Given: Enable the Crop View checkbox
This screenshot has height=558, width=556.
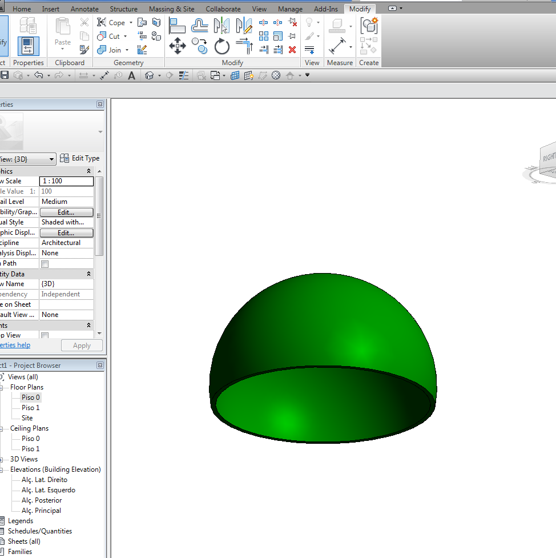Looking at the screenshot, I should (x=45, y=336).
